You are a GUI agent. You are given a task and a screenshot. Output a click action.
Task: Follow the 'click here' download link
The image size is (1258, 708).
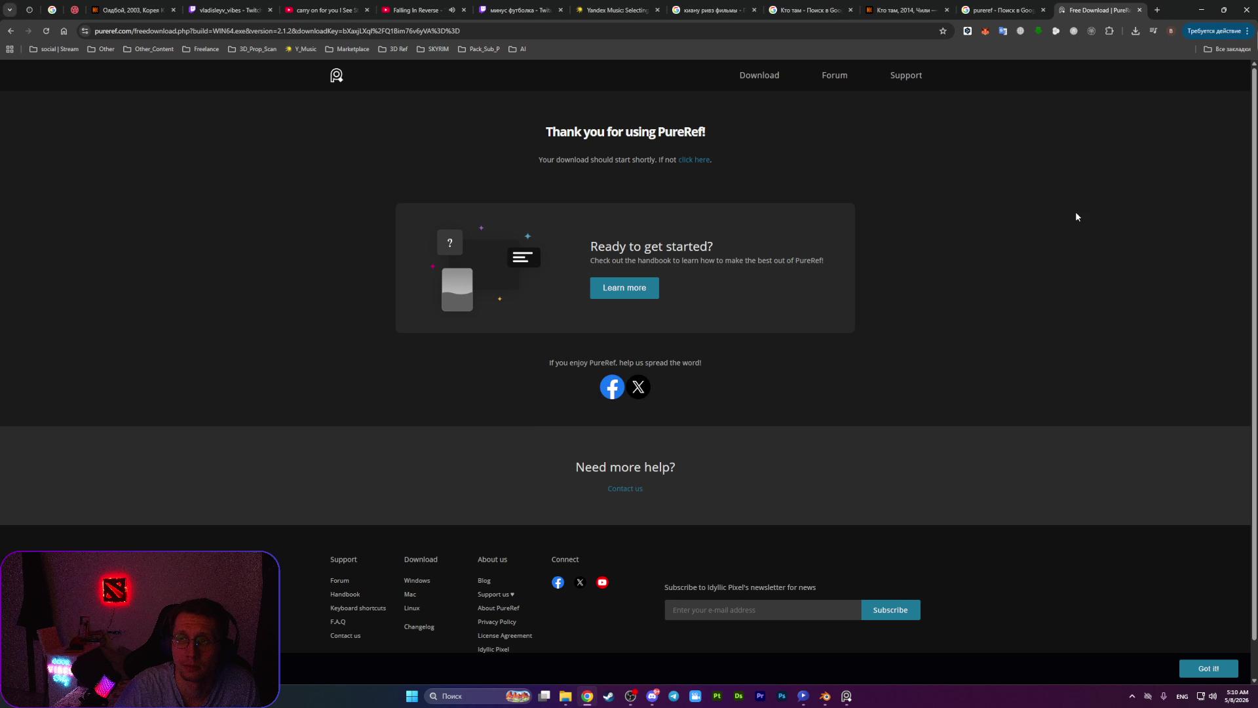[694, 160]
